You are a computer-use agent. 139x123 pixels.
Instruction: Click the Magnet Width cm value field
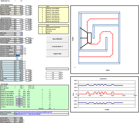(19, 12)
